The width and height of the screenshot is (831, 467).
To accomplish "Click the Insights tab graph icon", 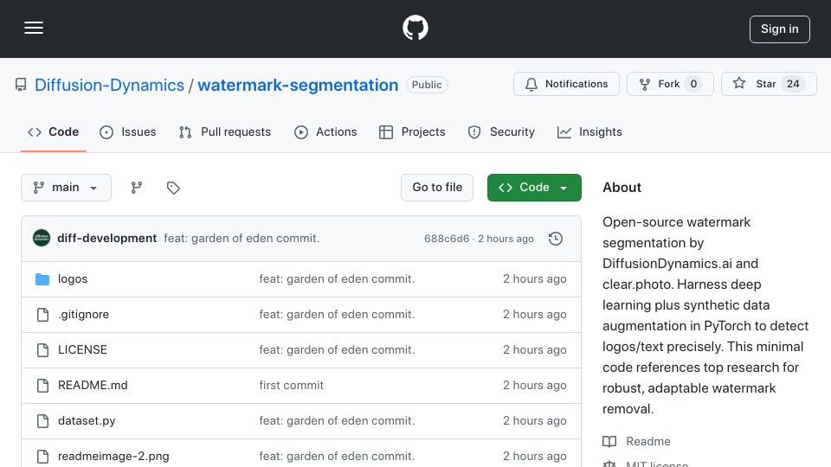I will point(564,132).
